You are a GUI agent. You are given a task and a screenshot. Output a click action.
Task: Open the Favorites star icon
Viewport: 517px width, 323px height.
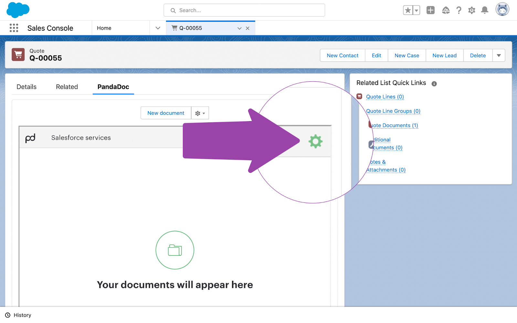click(x=408, y=10)
